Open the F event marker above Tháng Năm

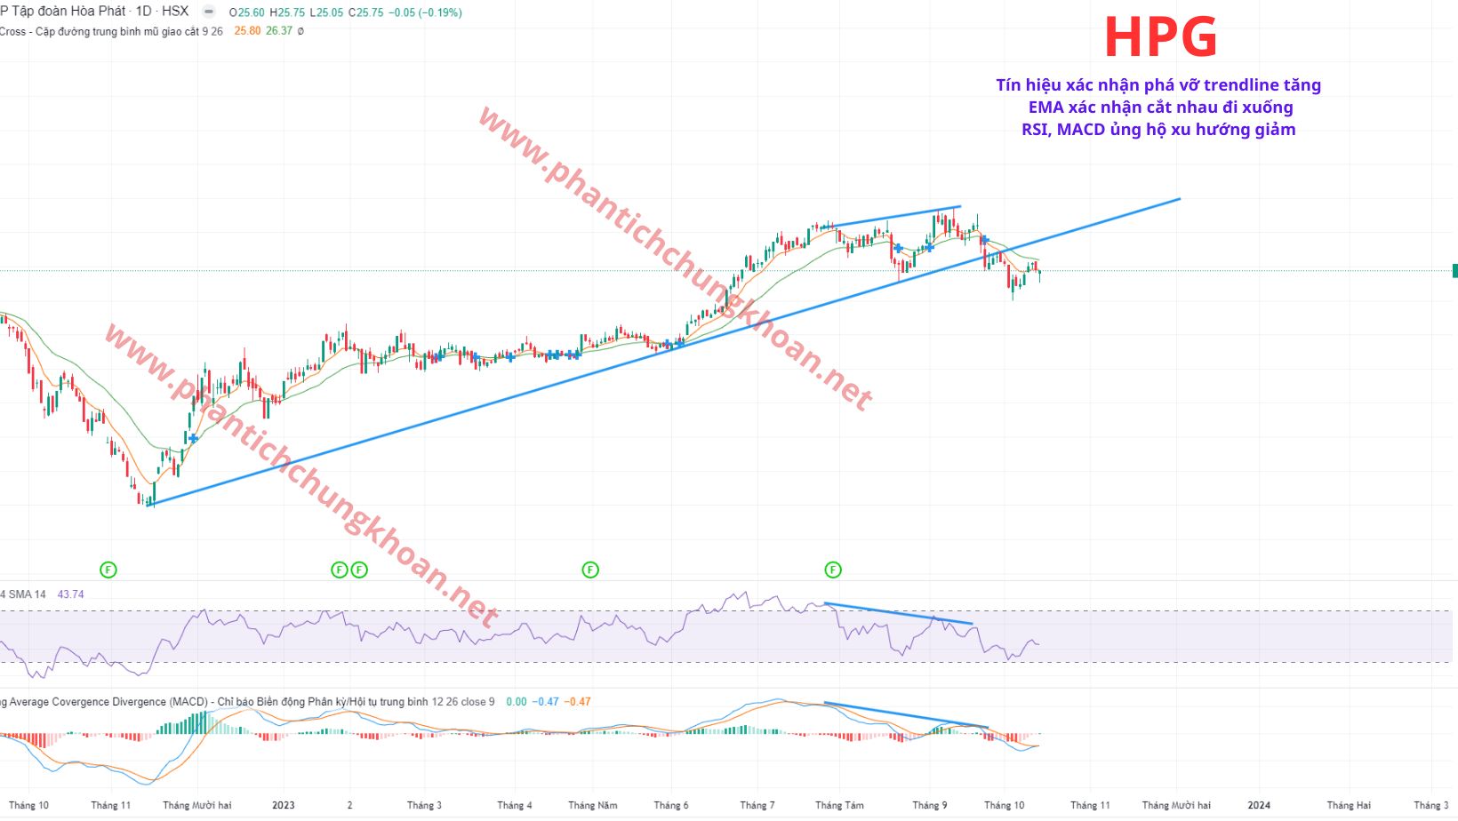pyautogui.click(x=590, y=570)
